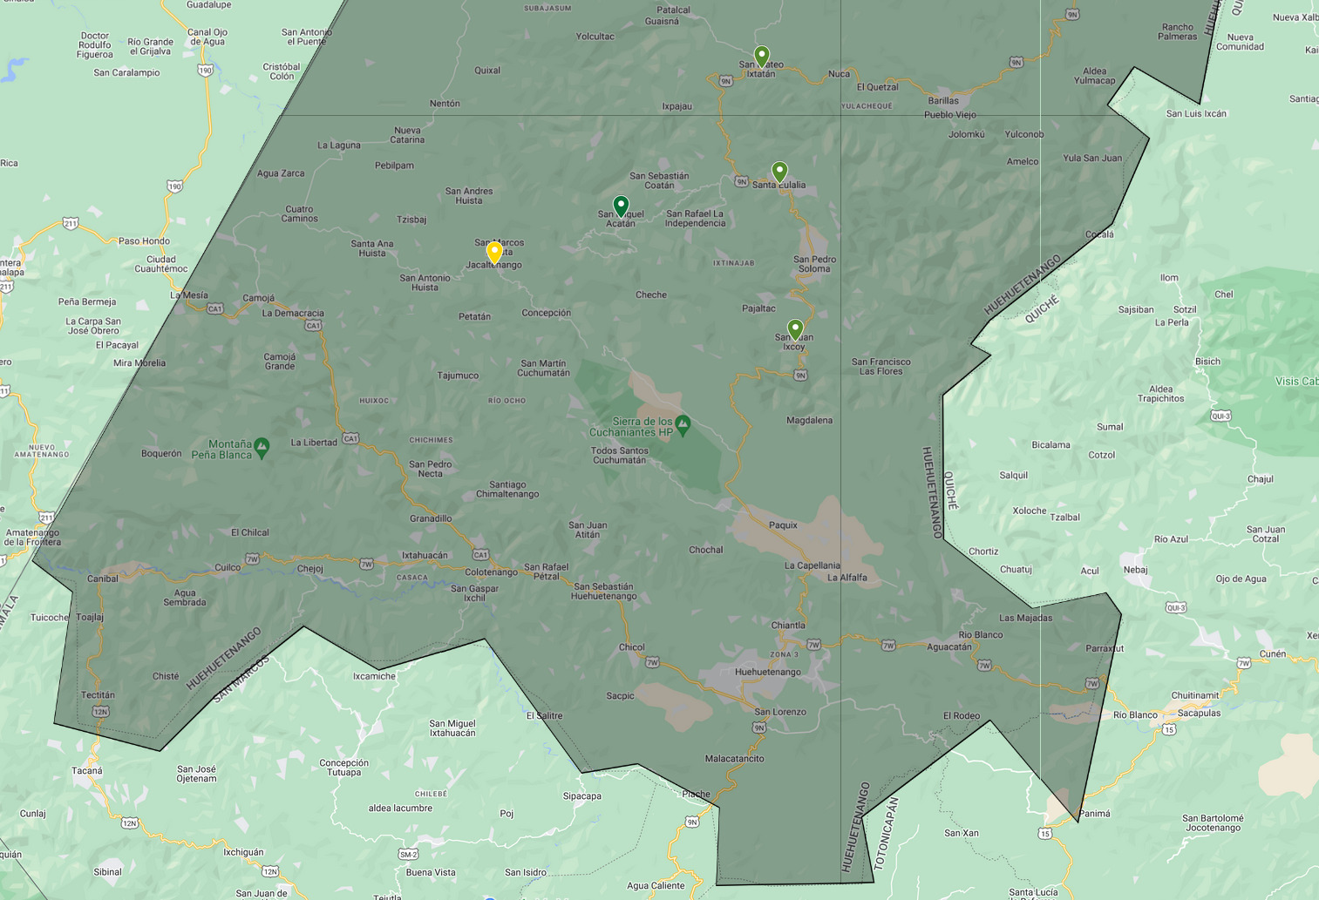Click the QUI-3 road shield near Sumal

(x=1220, y=416)
